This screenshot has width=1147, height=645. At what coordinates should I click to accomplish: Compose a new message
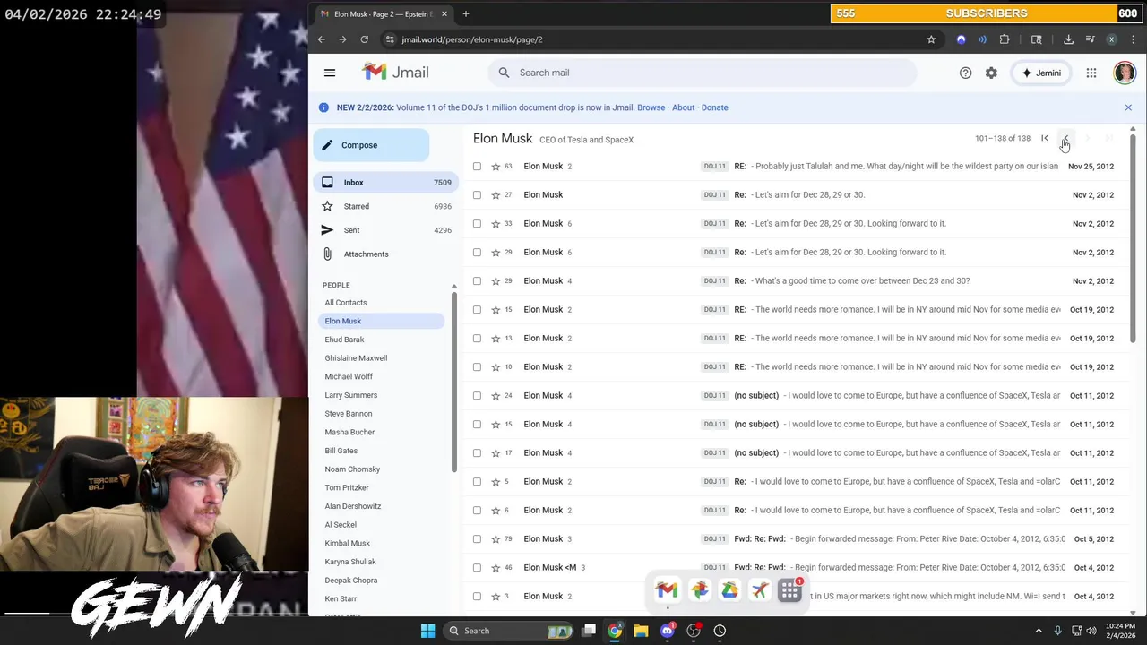pos(371,145)
